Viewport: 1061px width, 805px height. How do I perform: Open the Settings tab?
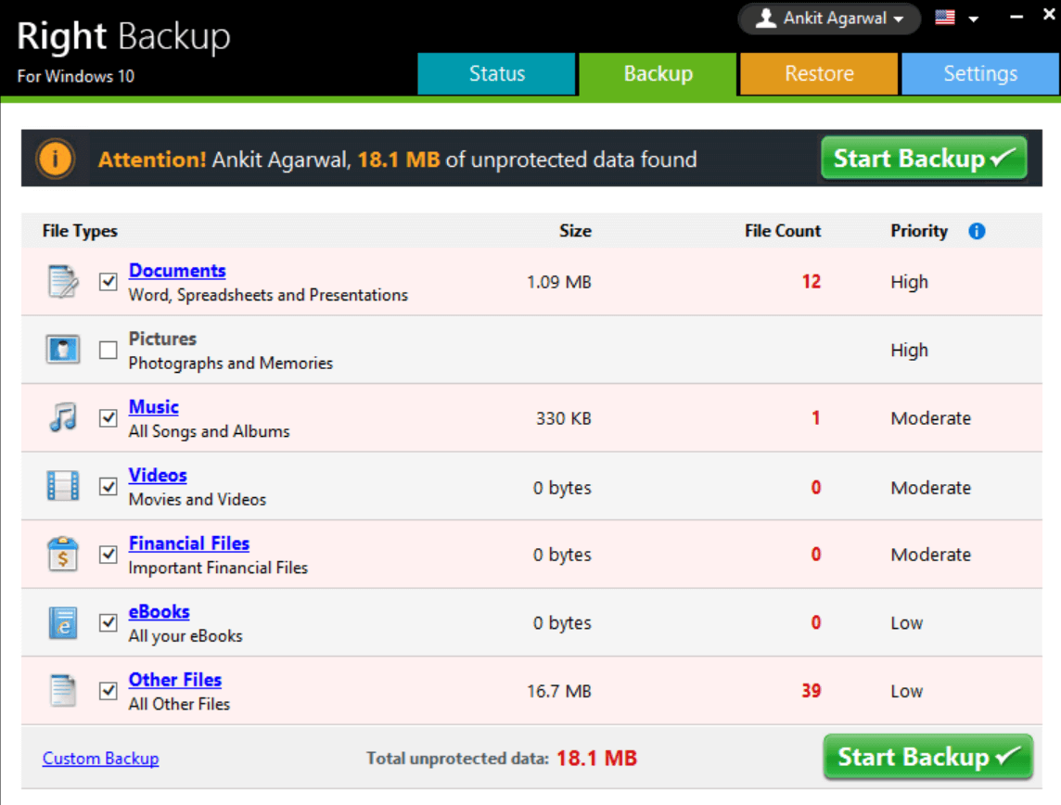[980, 73]
